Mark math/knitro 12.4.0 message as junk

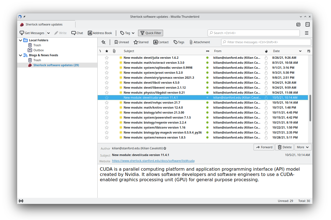tap(266, 108)
